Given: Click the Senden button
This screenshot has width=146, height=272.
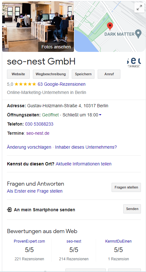Looking at the screenshot, I should coord(132,209).
